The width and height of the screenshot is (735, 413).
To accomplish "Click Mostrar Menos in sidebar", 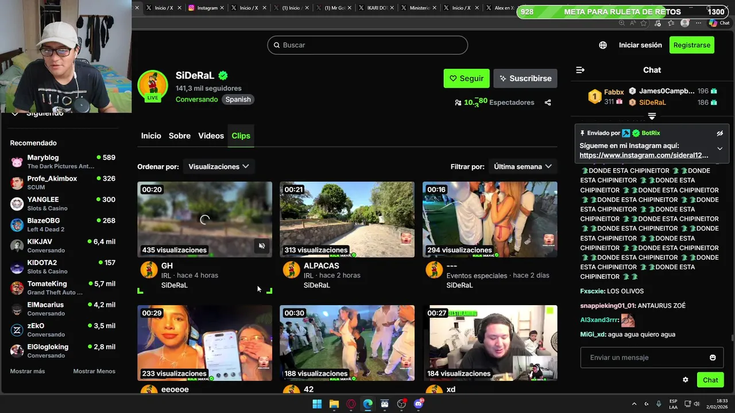I will click(94, 371).
